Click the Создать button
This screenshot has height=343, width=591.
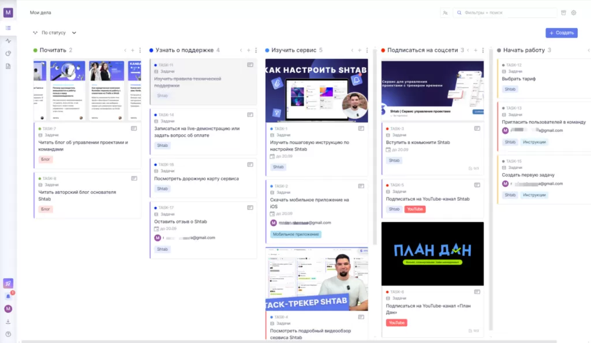coord(561,33)
